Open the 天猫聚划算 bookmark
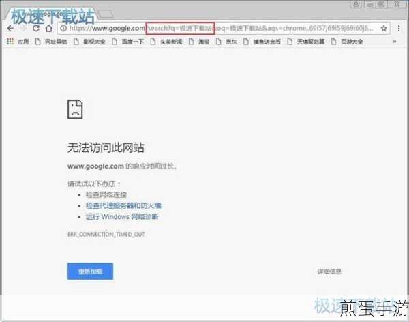 tap(305, 41)
